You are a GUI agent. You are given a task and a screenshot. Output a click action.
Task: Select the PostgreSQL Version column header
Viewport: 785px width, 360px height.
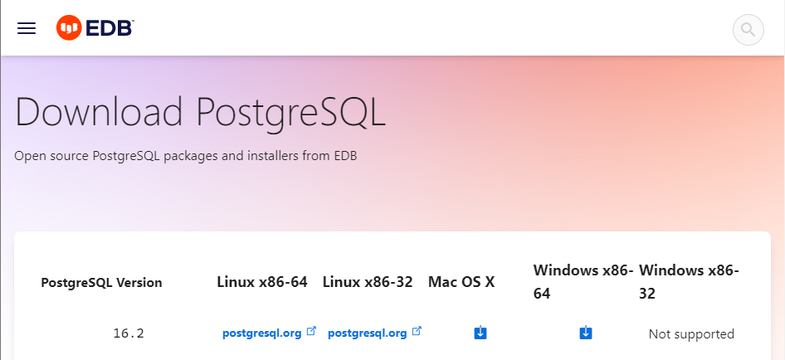pos(101,283)
